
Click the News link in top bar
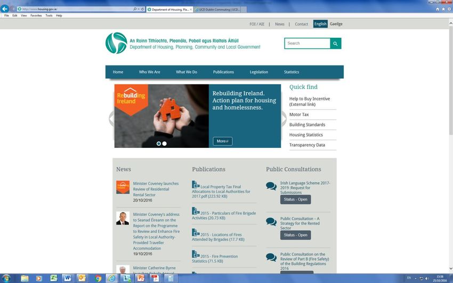tap(280, 24)
